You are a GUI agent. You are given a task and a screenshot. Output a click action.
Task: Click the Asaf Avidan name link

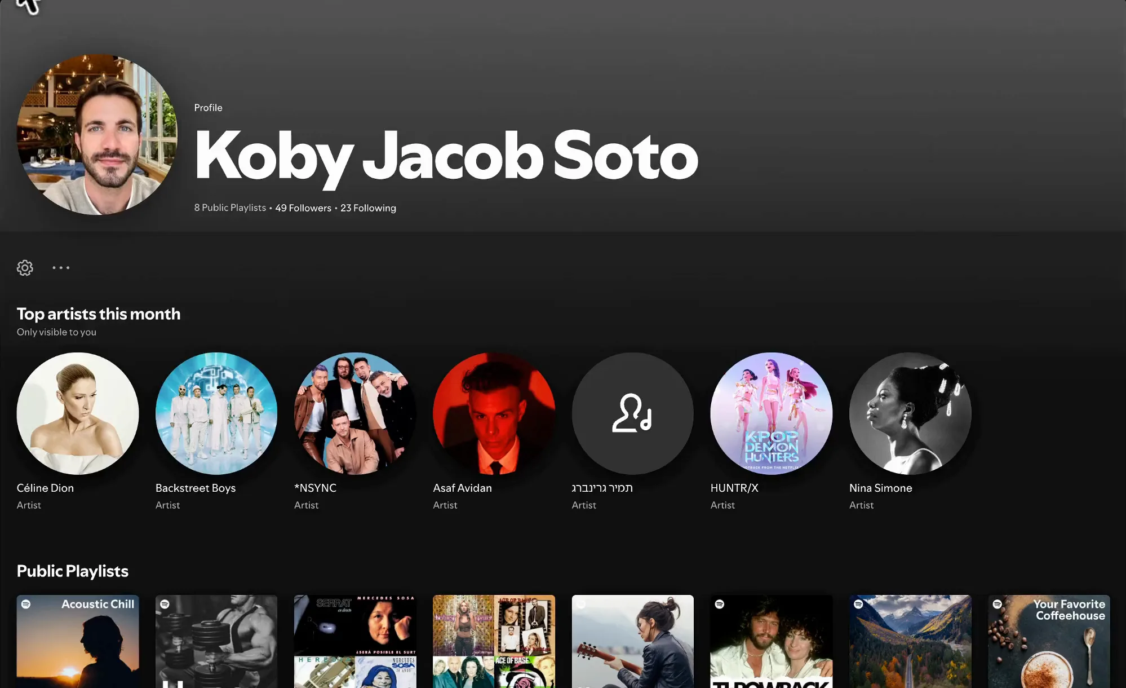(x=462, y=488)
